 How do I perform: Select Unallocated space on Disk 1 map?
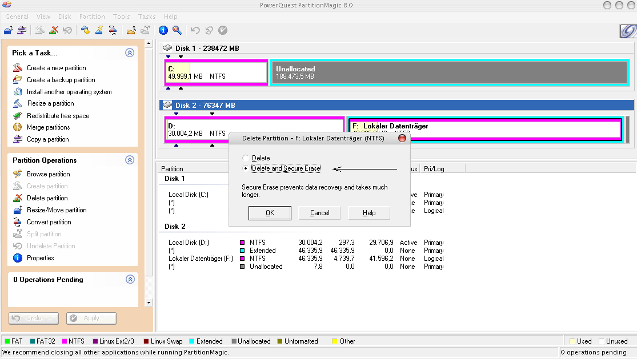[x=450, y=72]
